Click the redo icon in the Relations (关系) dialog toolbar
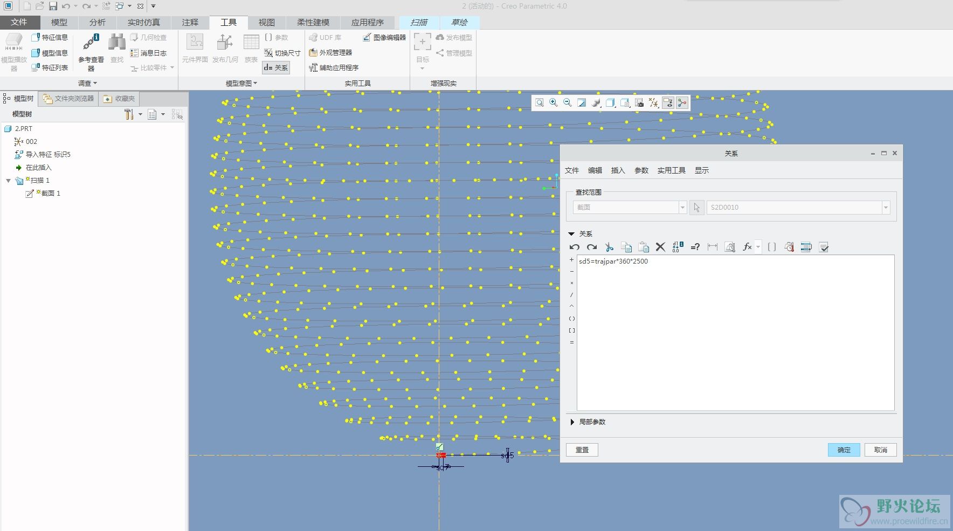This screenshot has width=953, height=531. [591, 247]
